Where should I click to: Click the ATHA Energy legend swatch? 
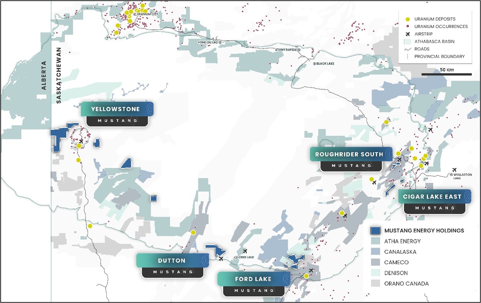click(x=375, y=241)
